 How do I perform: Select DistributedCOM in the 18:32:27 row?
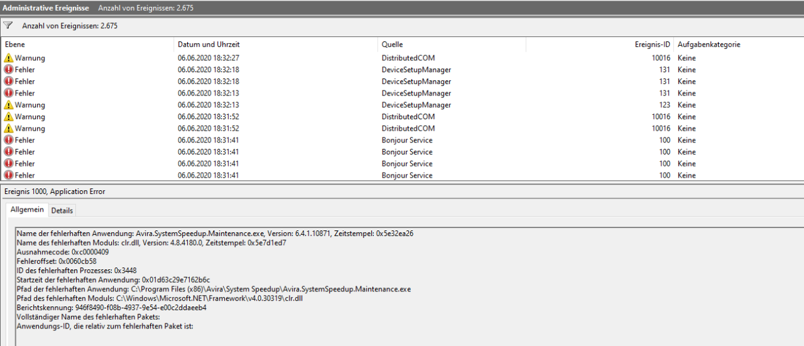point(408,58)
